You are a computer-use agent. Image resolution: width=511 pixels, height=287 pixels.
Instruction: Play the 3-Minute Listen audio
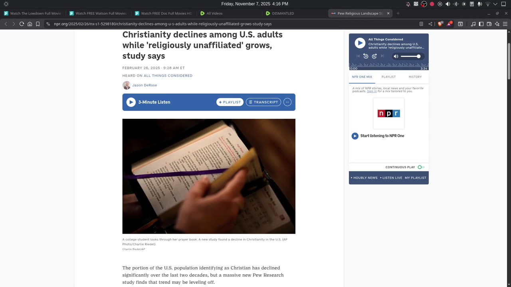coord(131,102)
